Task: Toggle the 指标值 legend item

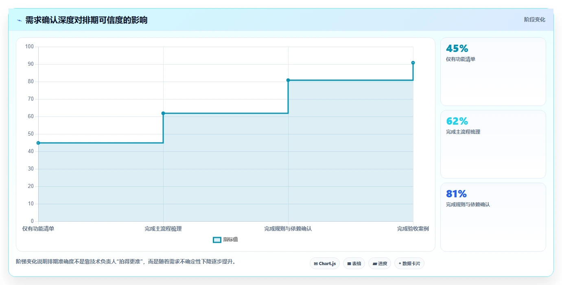Action: click(225, 240)
